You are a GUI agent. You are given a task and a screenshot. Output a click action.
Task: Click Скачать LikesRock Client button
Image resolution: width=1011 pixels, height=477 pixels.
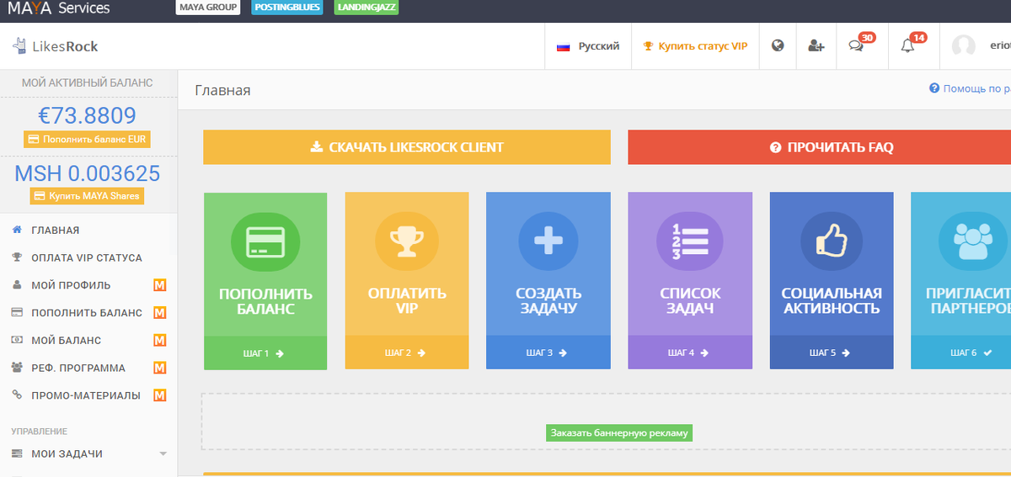[407, 147]
